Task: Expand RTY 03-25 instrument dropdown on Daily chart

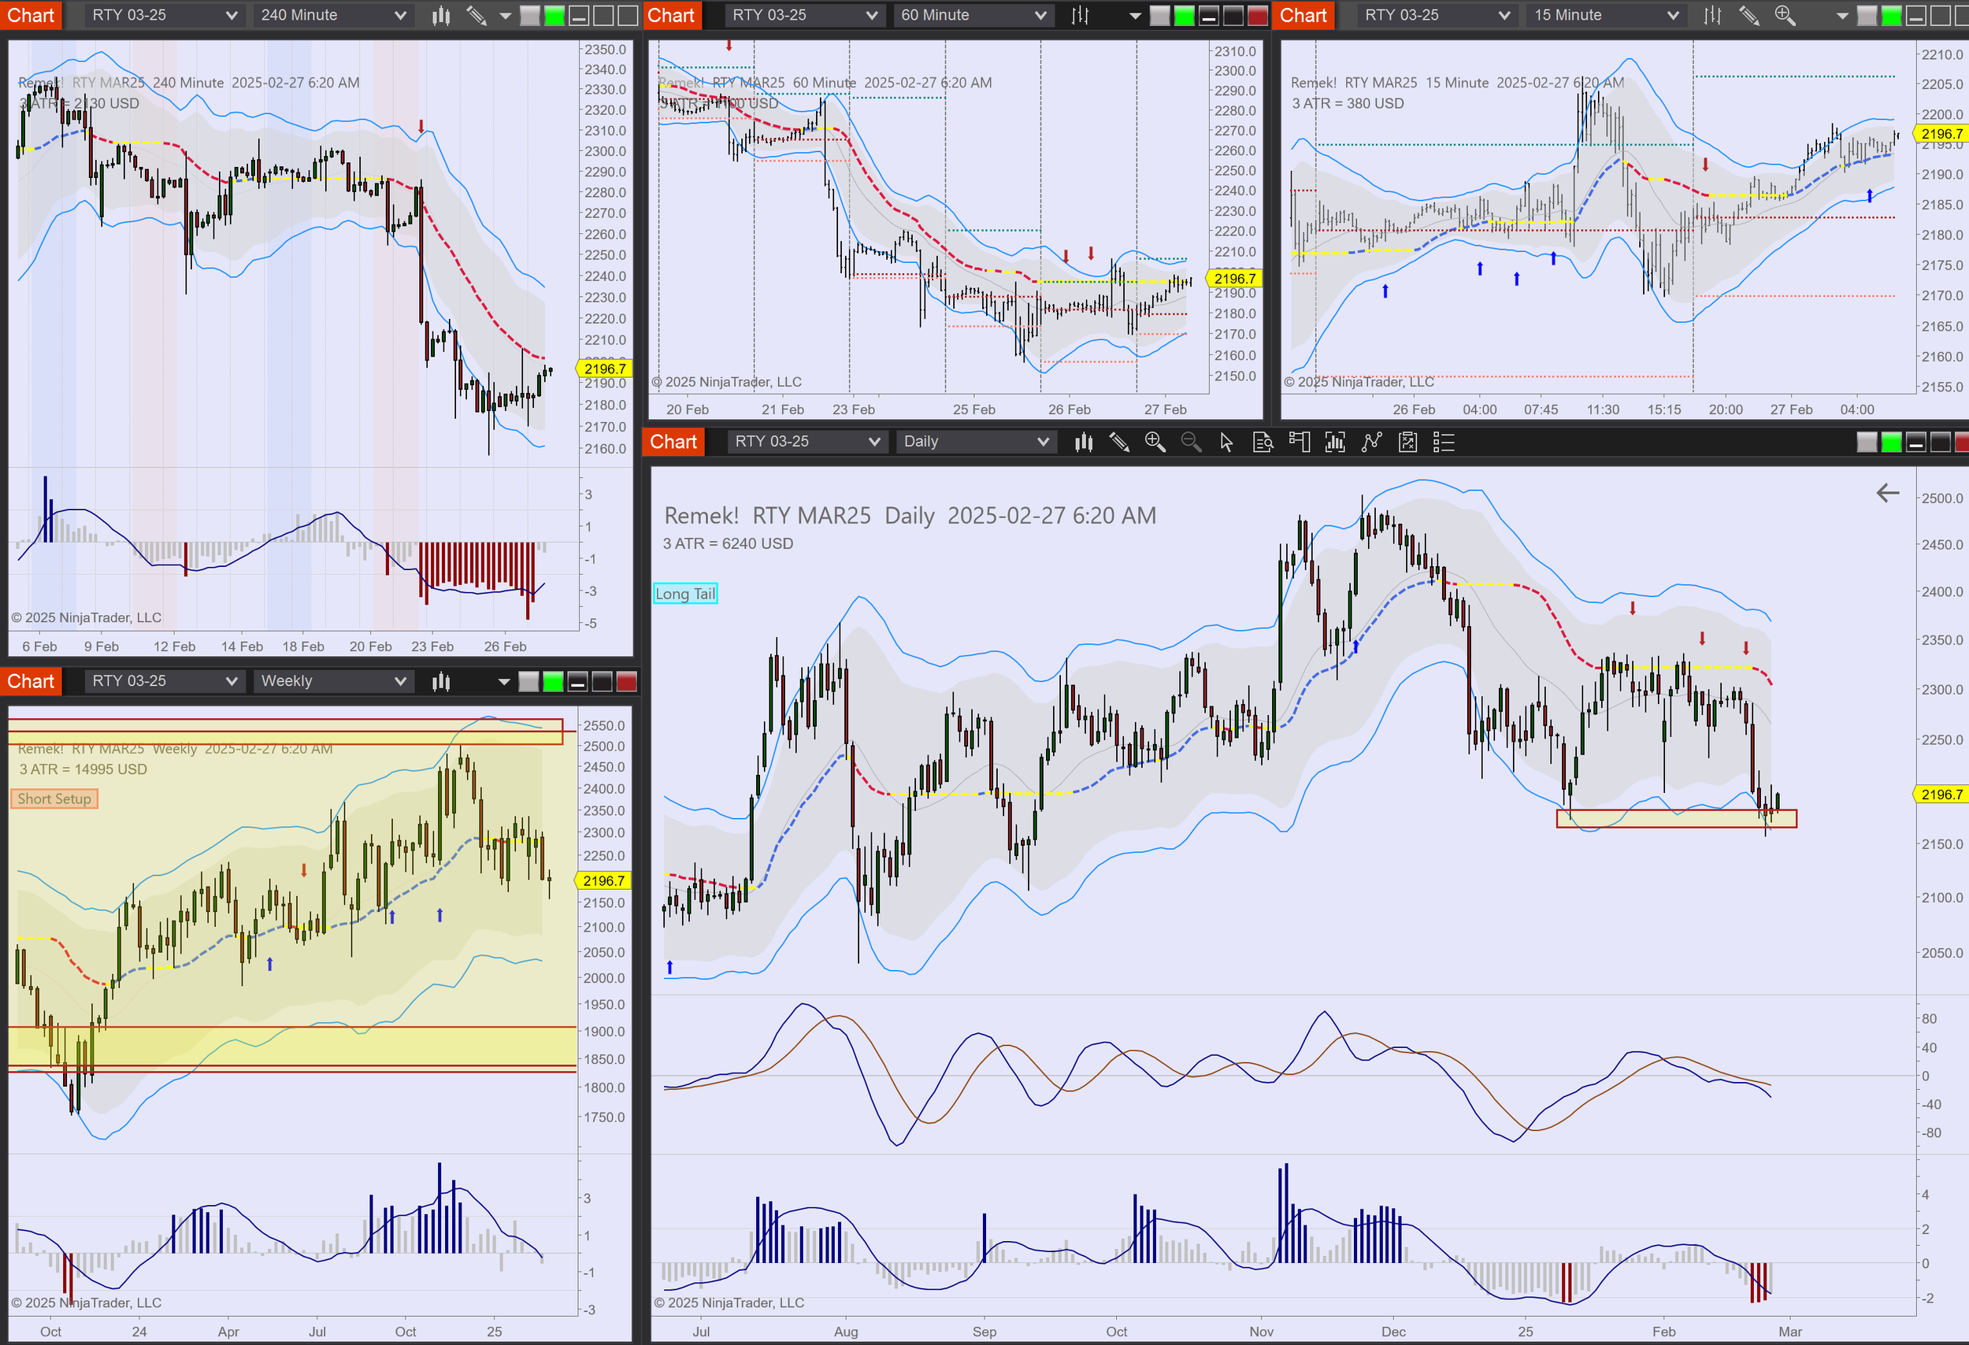Action: [x=807, y=442]
